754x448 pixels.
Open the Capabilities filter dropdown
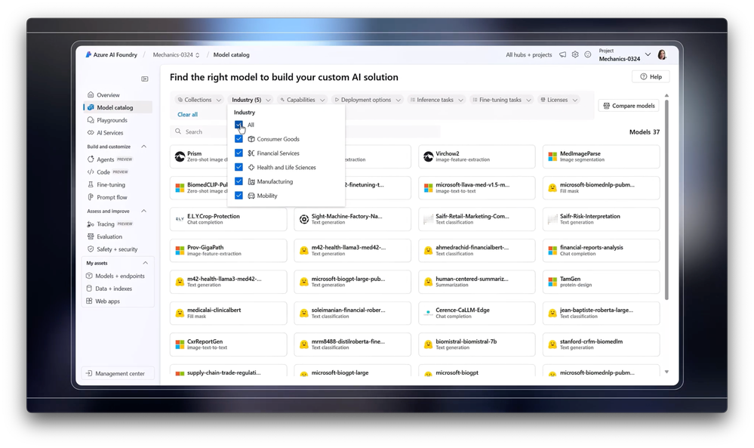[303, 100]
